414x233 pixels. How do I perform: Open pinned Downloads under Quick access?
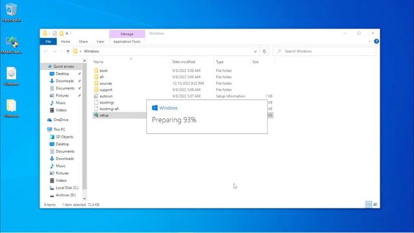point(65,81)
